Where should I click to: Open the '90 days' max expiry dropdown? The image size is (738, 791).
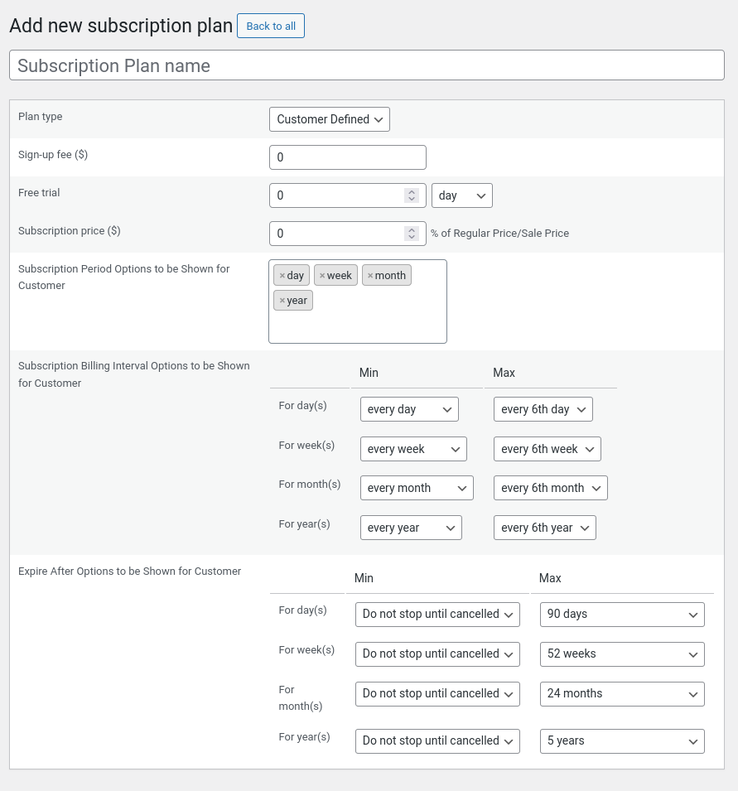tap(621, 614)
